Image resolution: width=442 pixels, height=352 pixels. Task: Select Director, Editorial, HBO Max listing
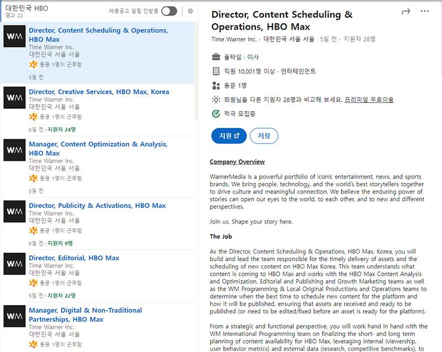[x=74, y=258]
